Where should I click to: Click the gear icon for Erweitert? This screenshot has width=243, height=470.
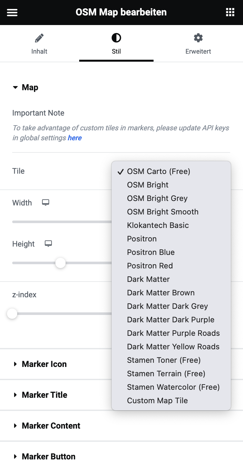coord(198,38)
